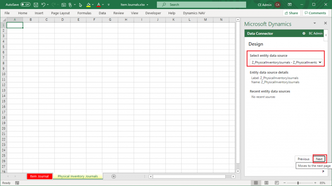The height and width of the screenshot is (186, 332).
Task: Click the Select All corner triangle
Action: [x=4, y=20]
